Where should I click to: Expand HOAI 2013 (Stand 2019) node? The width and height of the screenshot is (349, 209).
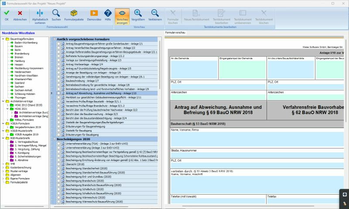[x=7, y=105]
